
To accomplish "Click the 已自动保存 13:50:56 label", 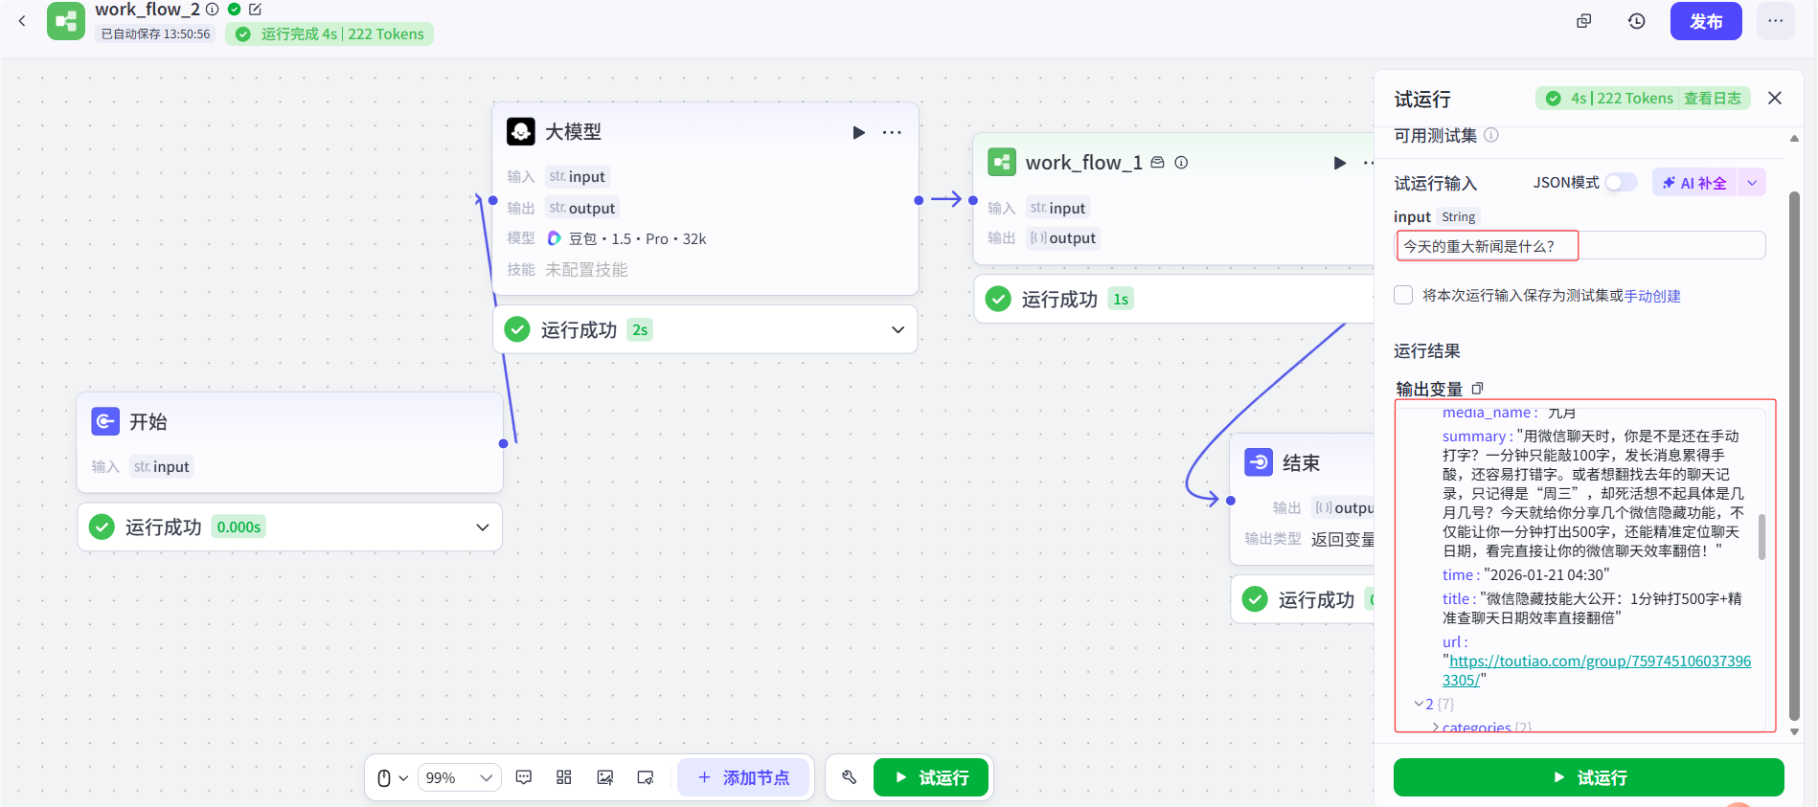I will click(155, 34).
